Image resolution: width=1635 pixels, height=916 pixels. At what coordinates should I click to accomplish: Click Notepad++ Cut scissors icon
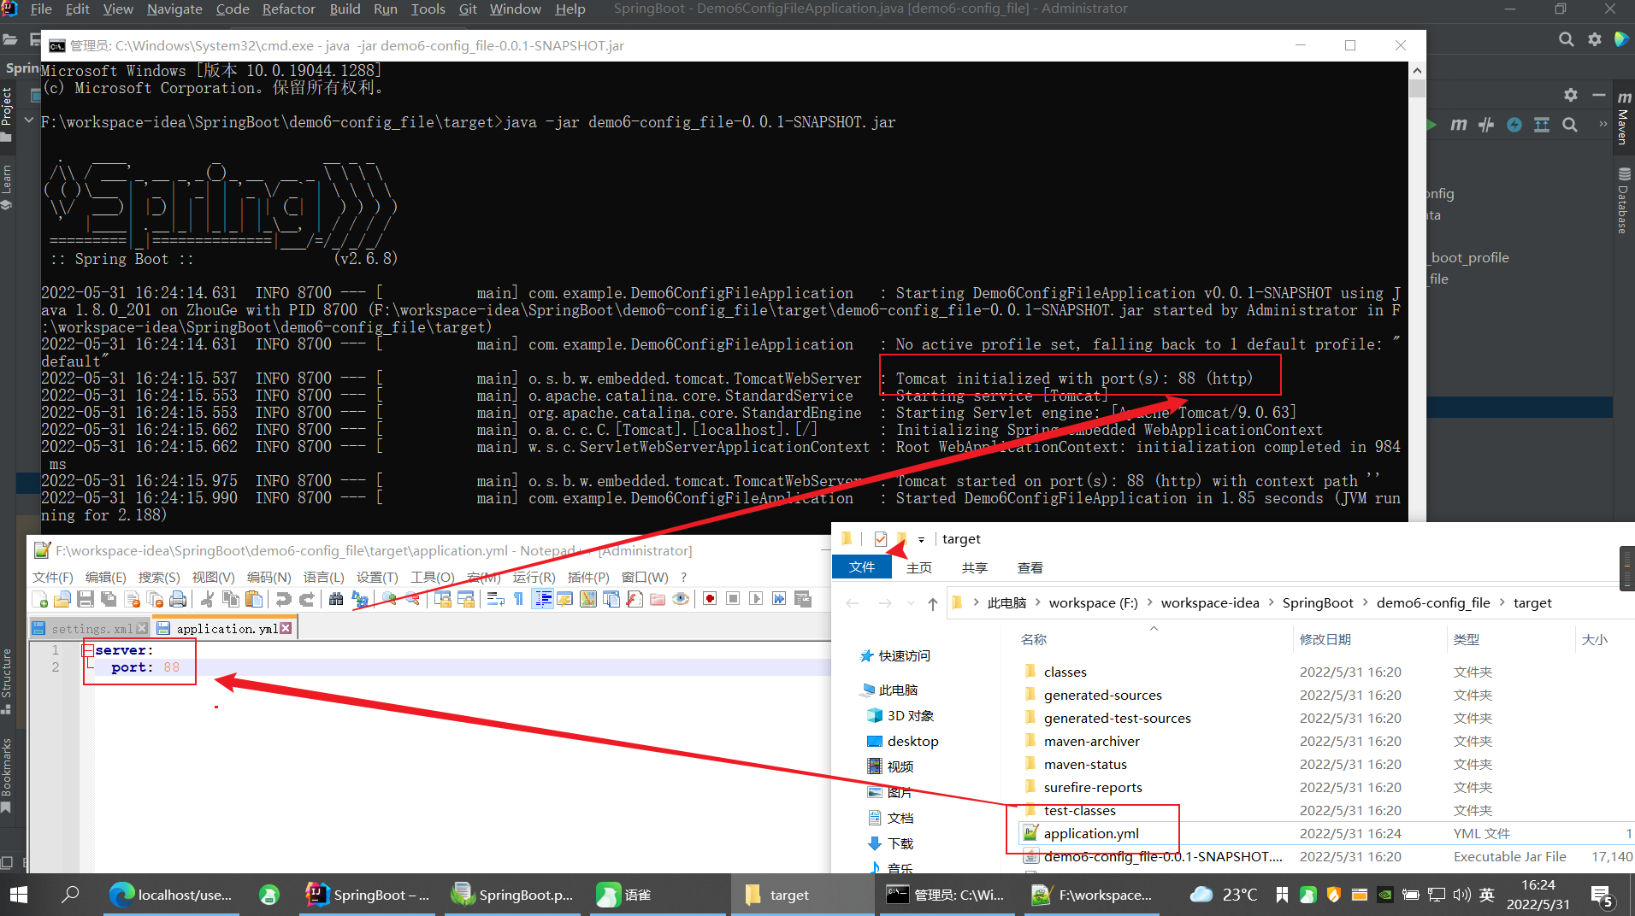pos(207,599)
